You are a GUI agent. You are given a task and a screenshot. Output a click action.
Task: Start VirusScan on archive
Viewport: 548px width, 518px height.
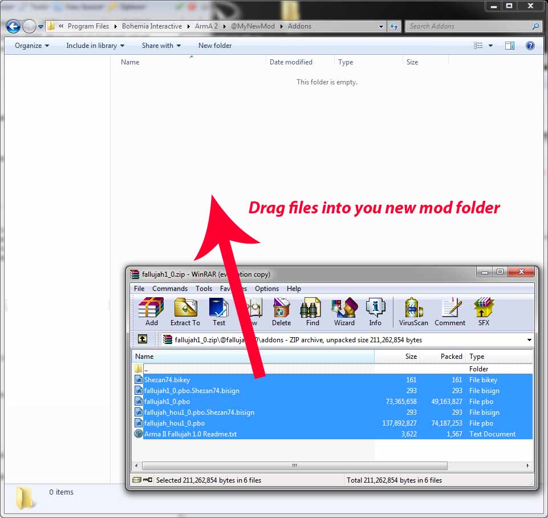tap(413, 311)
